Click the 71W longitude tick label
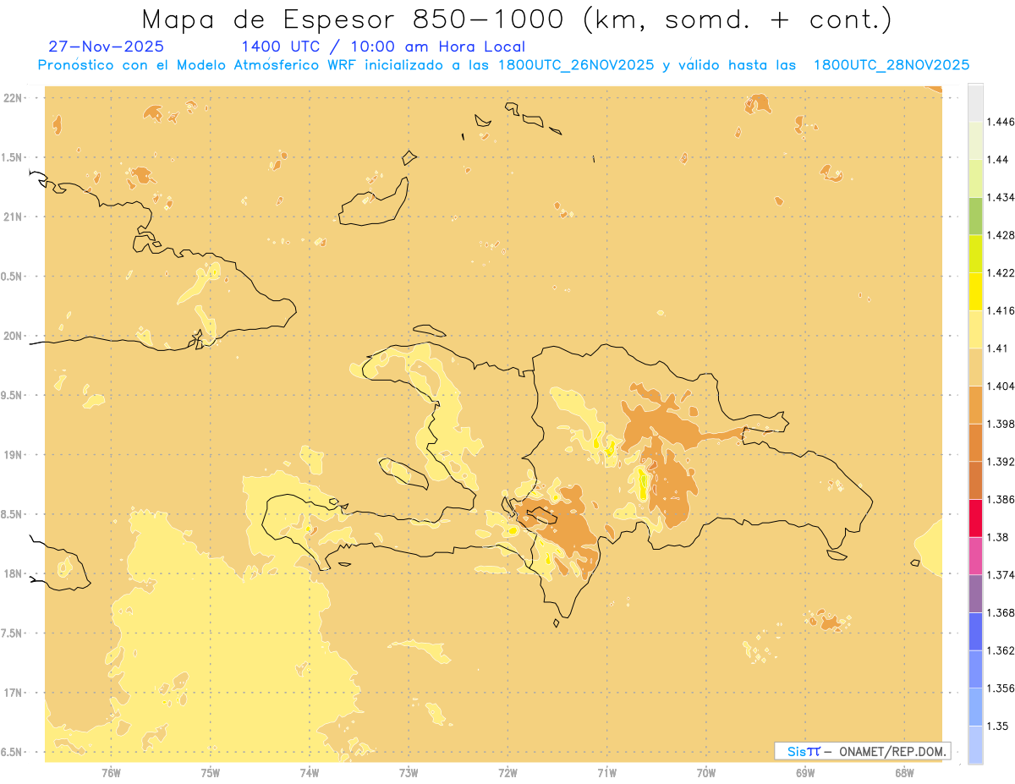The image size is (1015, 784). (606, 772)
